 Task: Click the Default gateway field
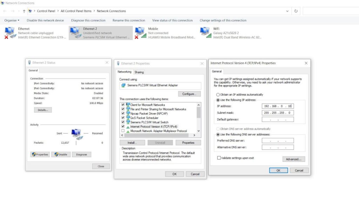278,119
